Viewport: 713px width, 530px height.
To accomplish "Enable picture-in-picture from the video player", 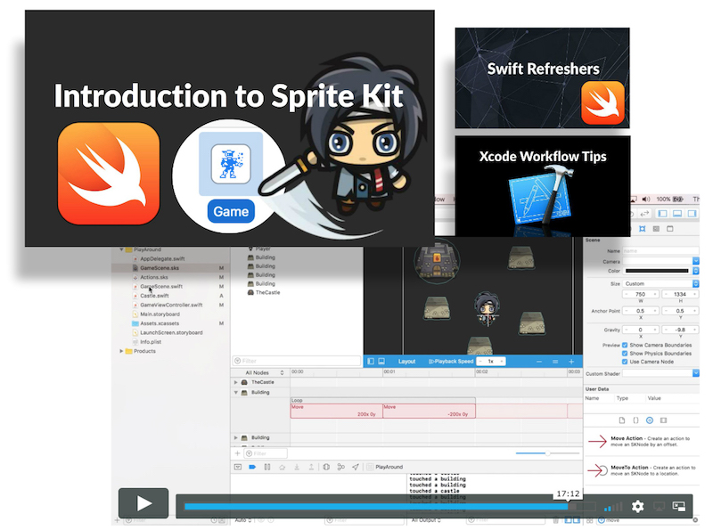I will coord(679,506).
